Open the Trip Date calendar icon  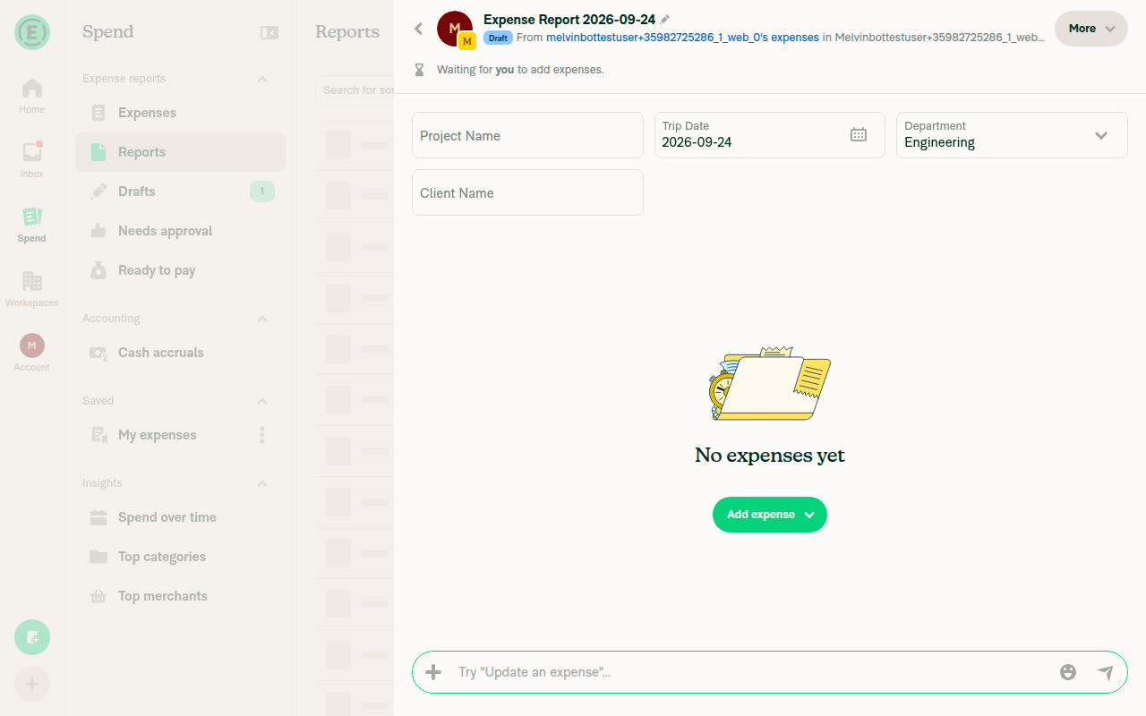click(859, 134)
